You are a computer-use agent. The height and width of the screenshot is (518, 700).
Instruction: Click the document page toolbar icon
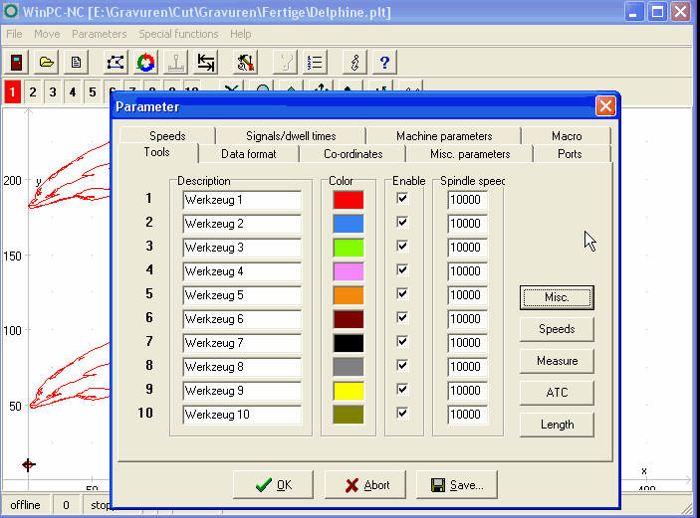coord(76,63)
